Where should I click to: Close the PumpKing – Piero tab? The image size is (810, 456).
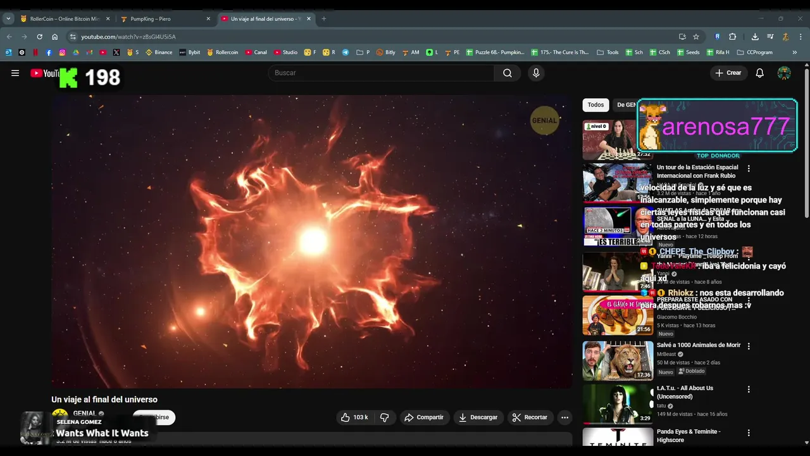(208, 19)
